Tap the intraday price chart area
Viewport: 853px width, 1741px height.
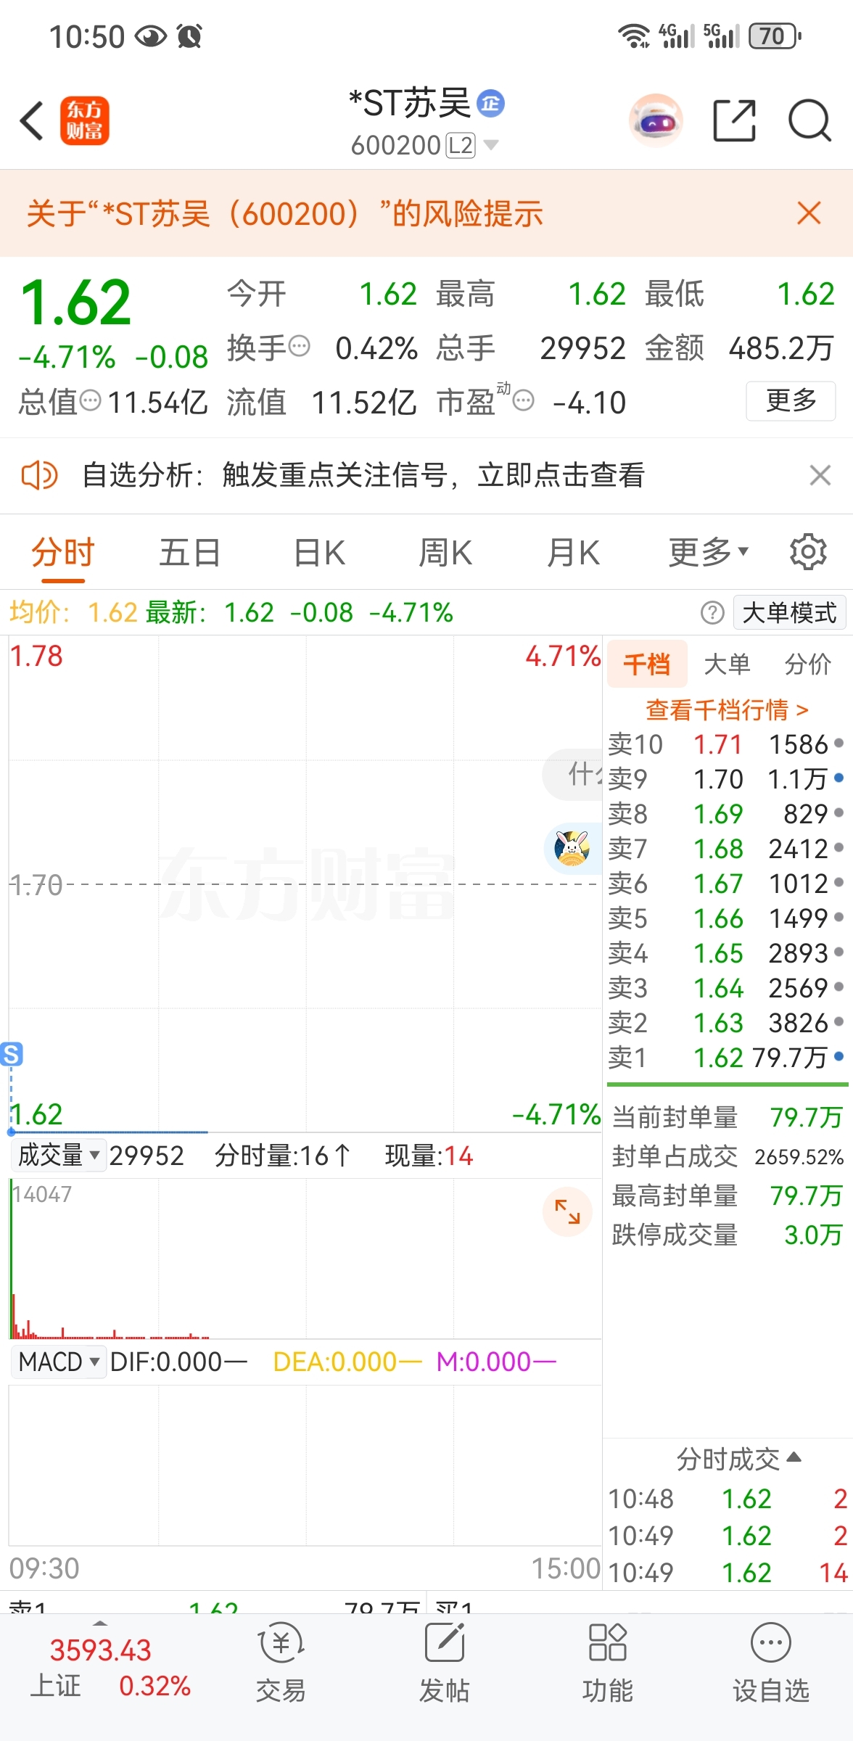(x=305, y=884)
